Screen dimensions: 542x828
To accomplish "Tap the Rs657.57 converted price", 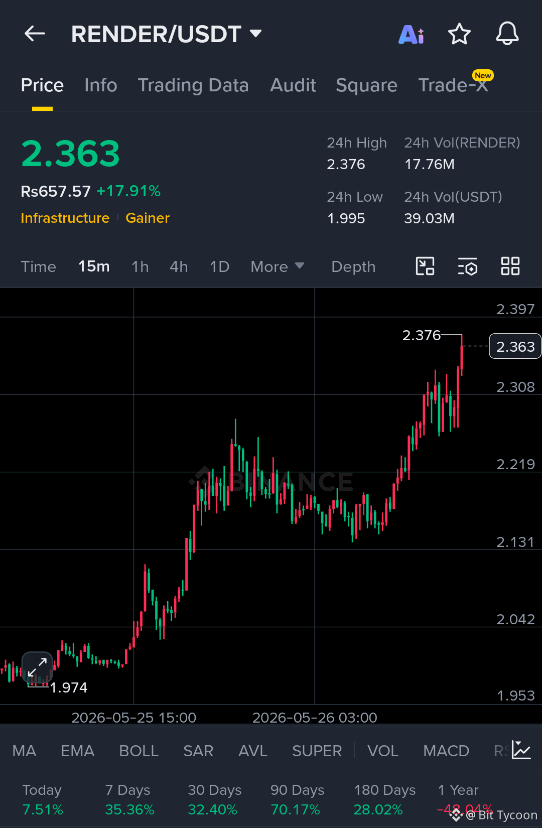I will (x=56, y=191).
